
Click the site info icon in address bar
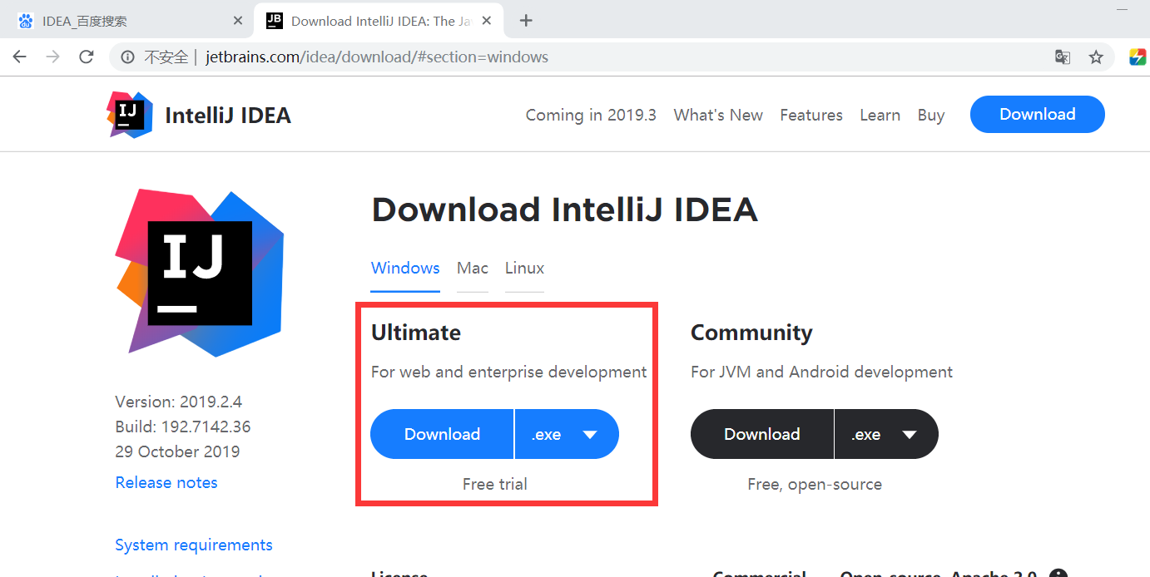127,57
